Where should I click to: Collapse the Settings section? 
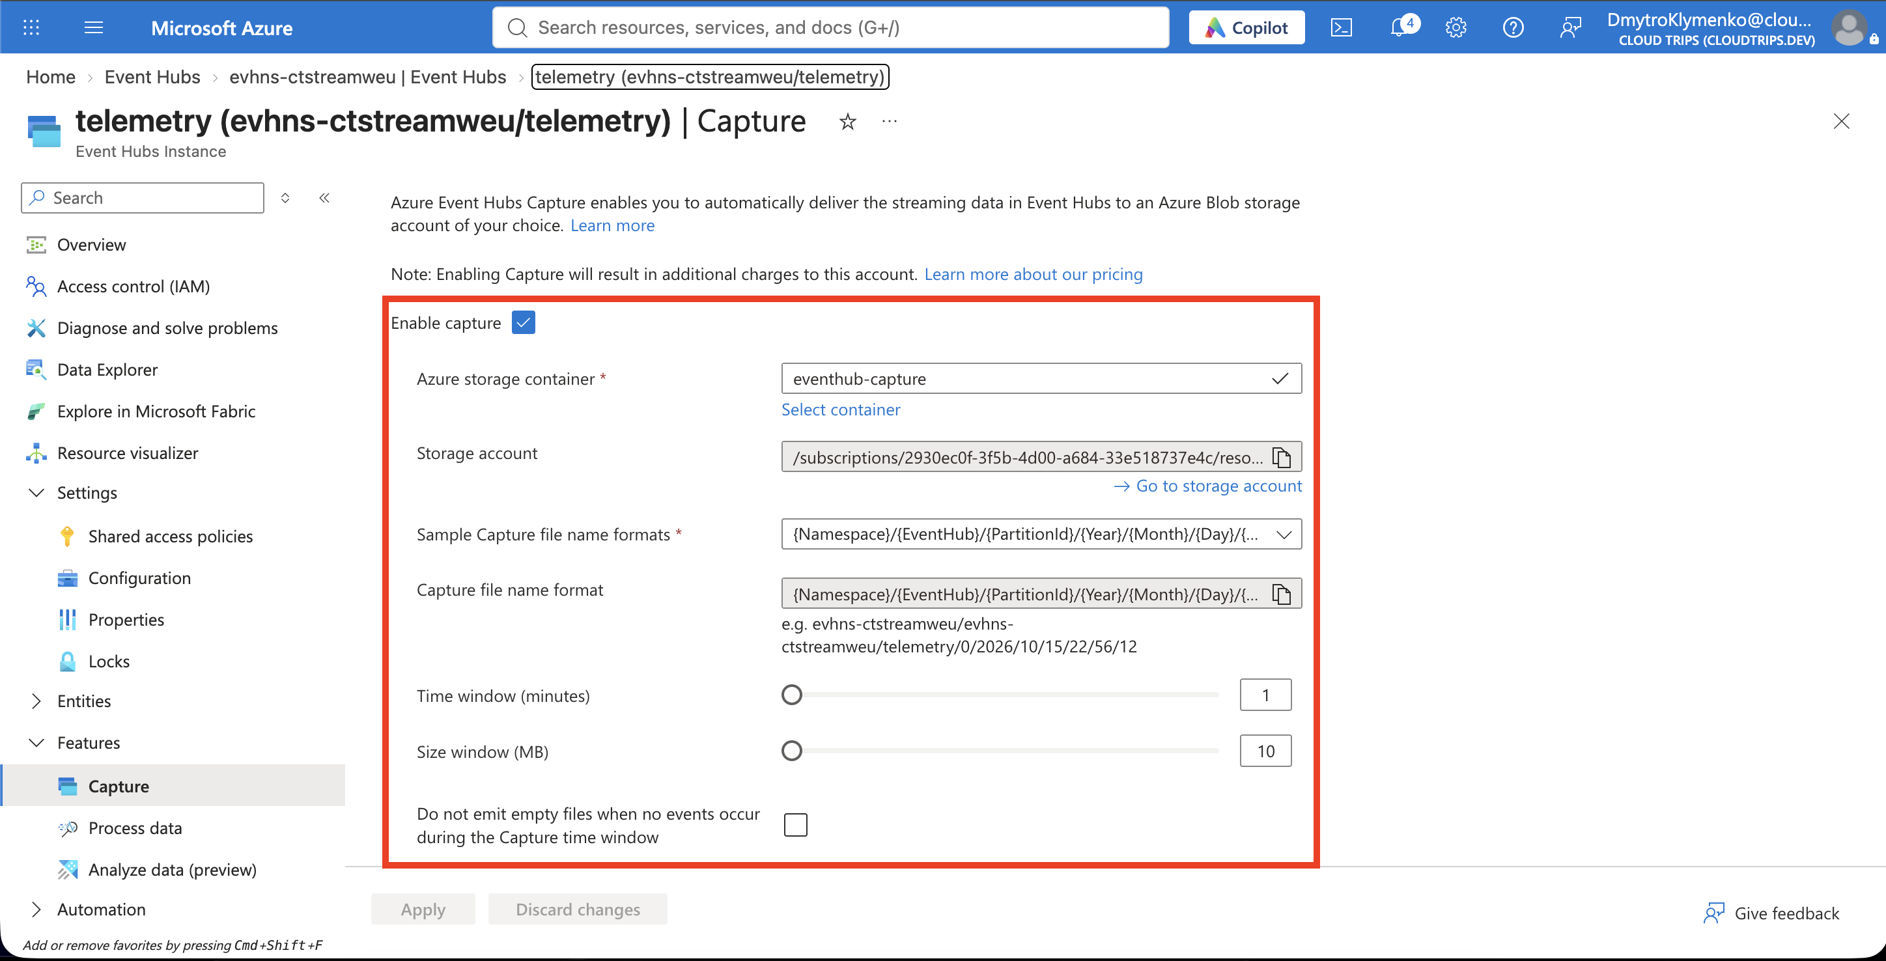point(36,493)
